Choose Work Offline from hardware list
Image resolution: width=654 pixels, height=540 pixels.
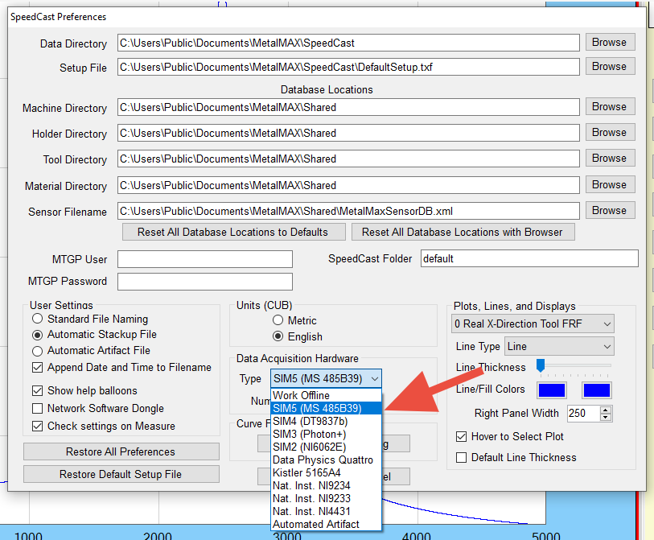click(326, 395)
